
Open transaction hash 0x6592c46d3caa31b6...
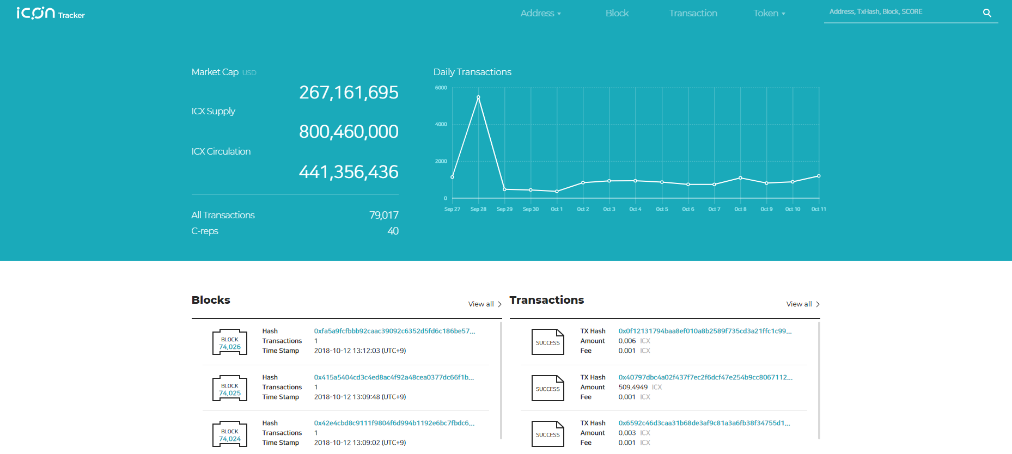click(x=704, y=423)
